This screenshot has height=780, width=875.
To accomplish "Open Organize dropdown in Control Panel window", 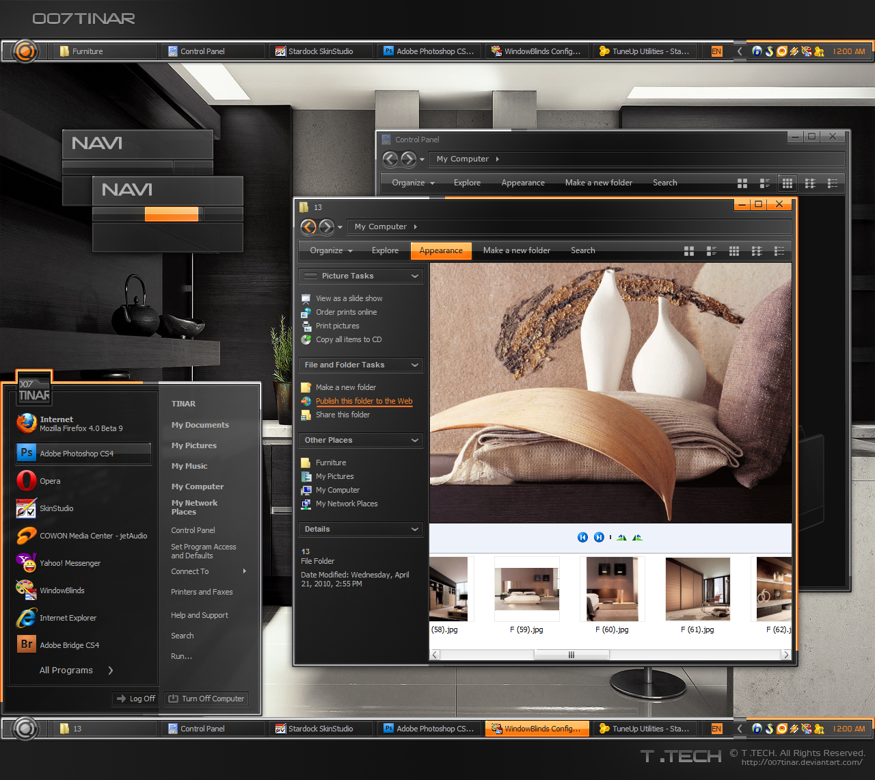I will point(413,183).
